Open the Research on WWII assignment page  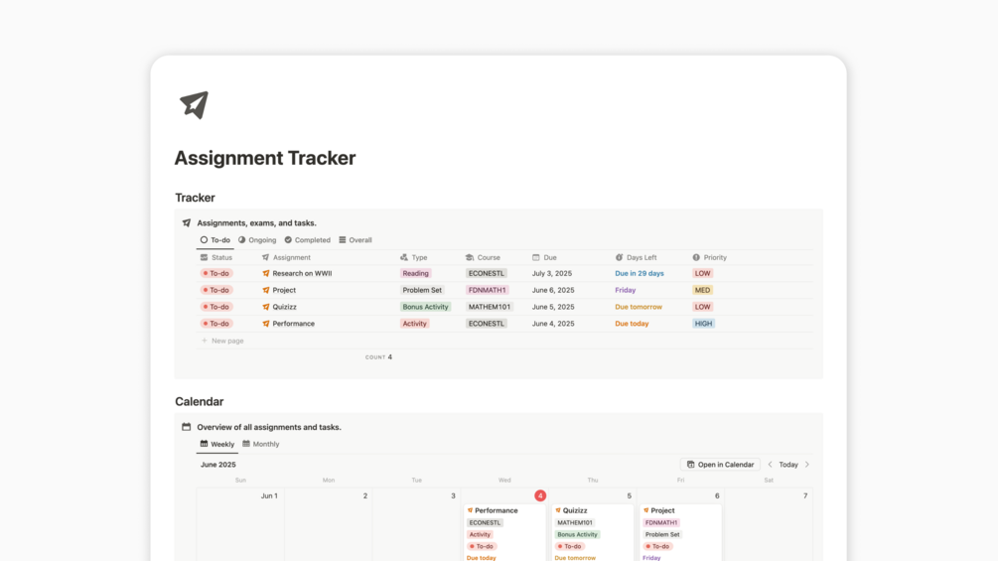(302, 273)
